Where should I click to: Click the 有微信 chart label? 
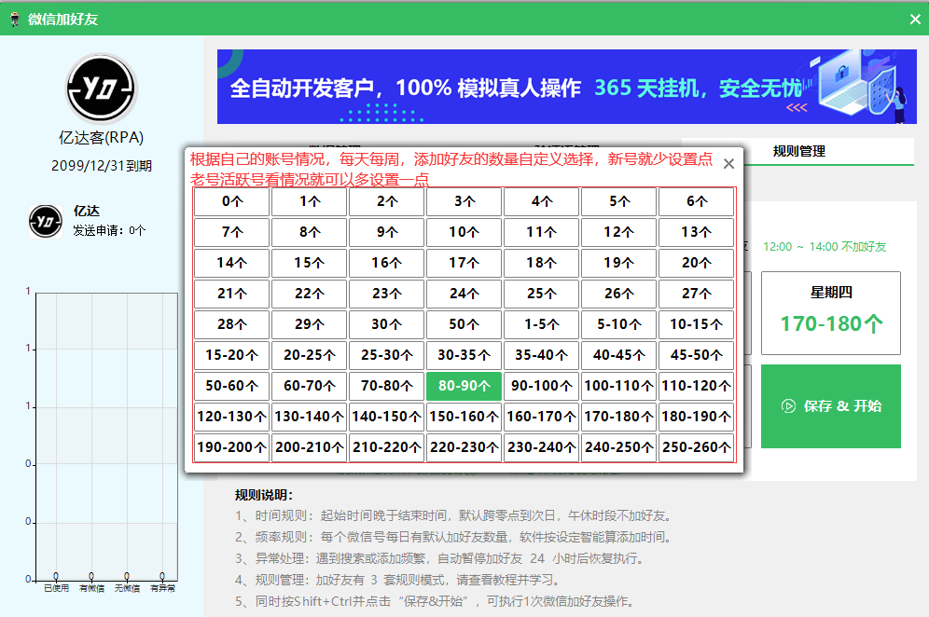coord(91,588)
